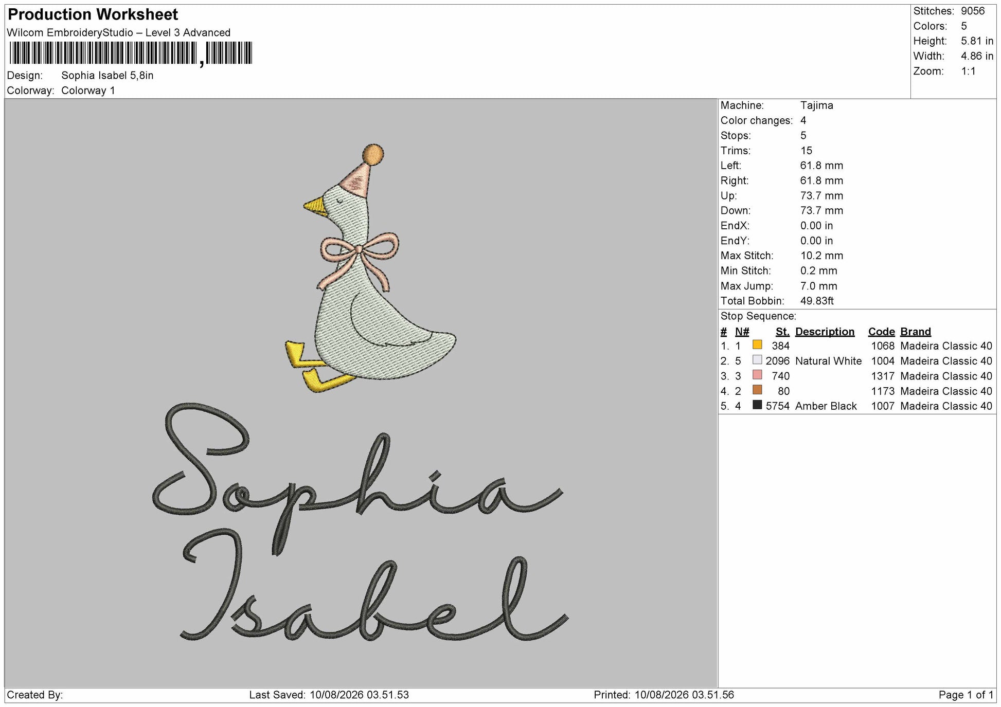Click the 'EndX:' label
The width and height of the screenshot is (1001, 707).
(735, 226)
